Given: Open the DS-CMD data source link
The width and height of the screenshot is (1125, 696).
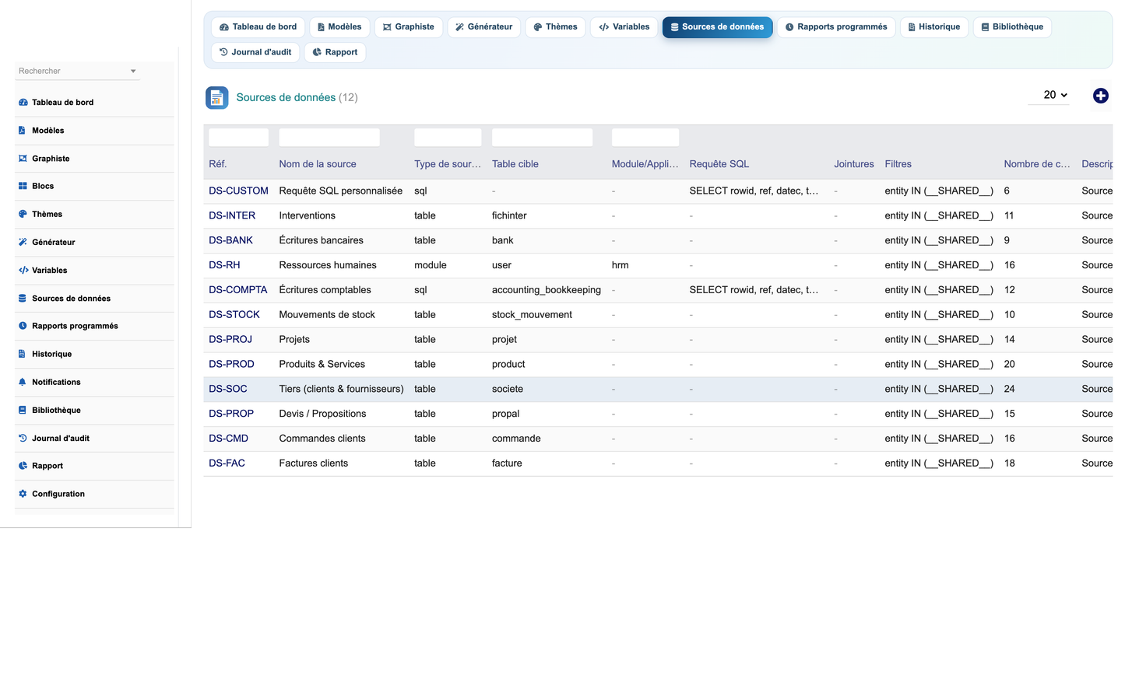Looking at the screenshot, I should tap(228, 439).
